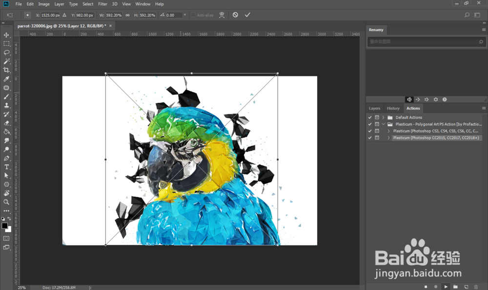Commit the transform with the checkmark

coord(247,15)
